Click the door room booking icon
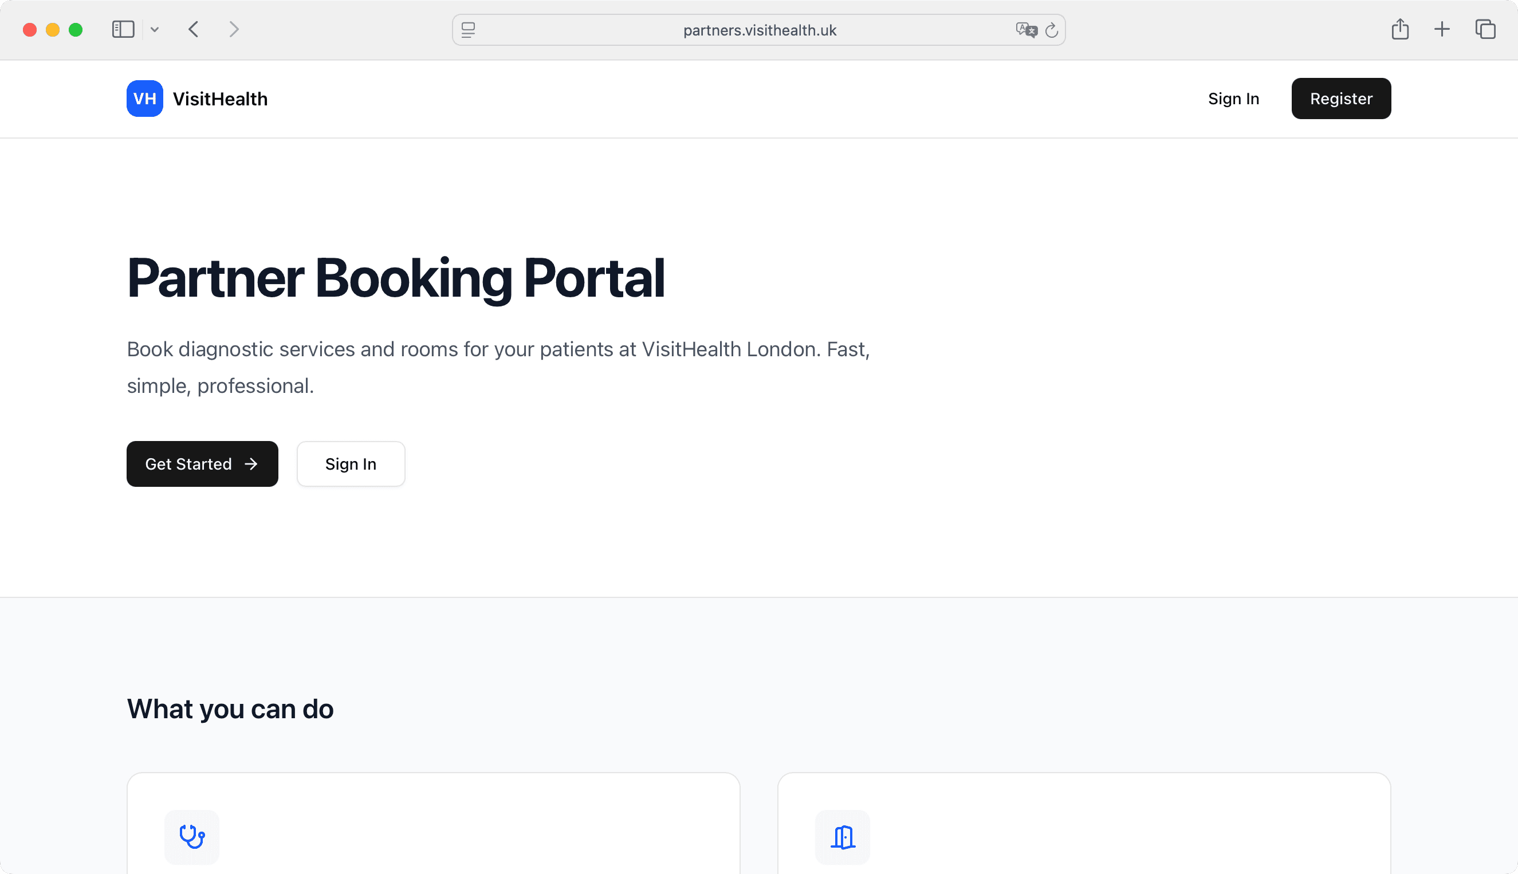This screenshot has height=874, width=1518. 843,837
